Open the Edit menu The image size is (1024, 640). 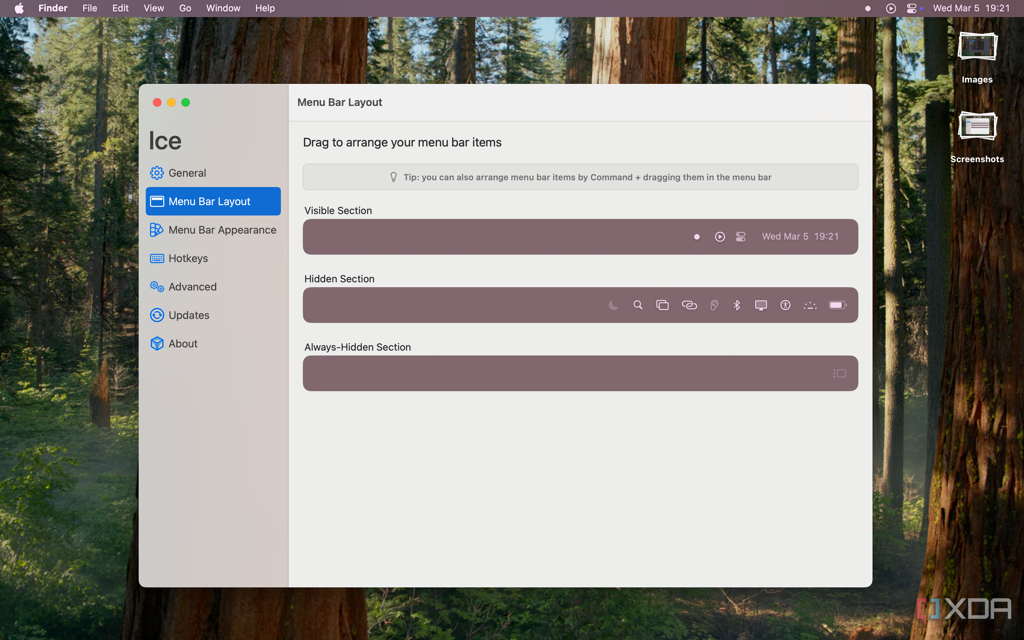pos(120,8)
